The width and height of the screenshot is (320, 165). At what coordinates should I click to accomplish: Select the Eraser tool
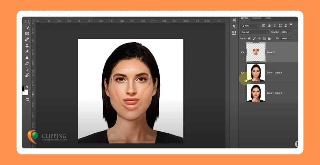(x=27, y=52)
